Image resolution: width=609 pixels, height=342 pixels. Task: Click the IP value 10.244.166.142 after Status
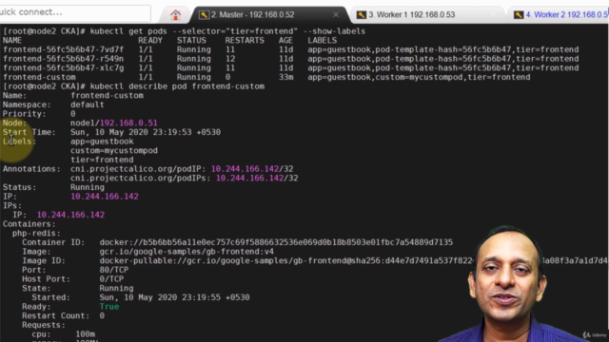click(105, 197)
